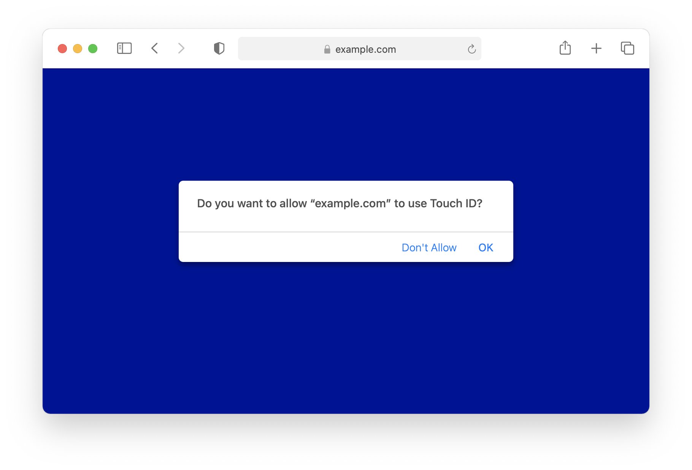Image resolution: width=692 pixels, height=470 pixels.
Task: Toggle the Safari sidebar
Action: (124, 48)
